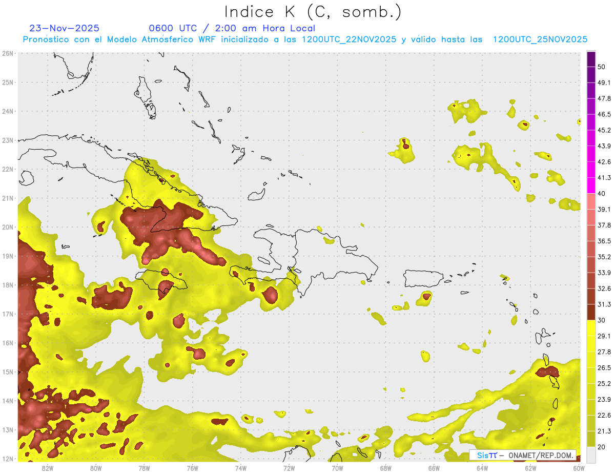Click the longitude label '66W'
The image size is (615, 475).
(x=434, y=468)
